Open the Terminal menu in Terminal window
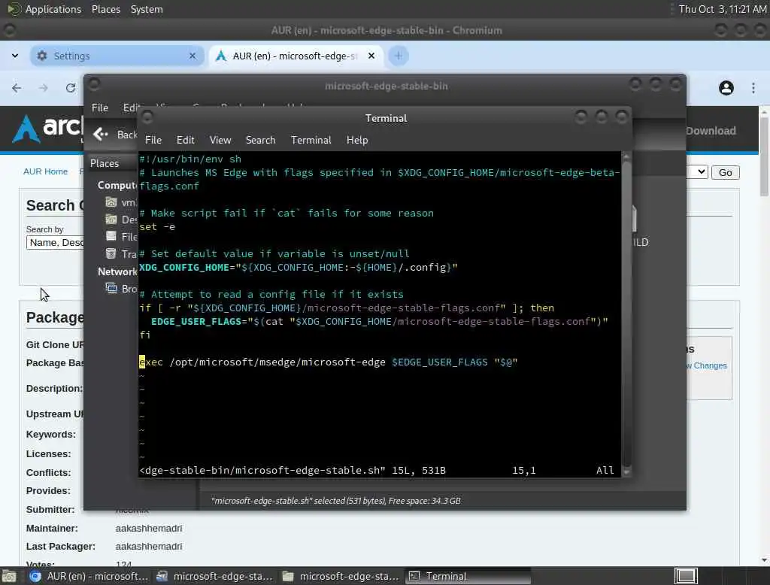 [311, 140]
